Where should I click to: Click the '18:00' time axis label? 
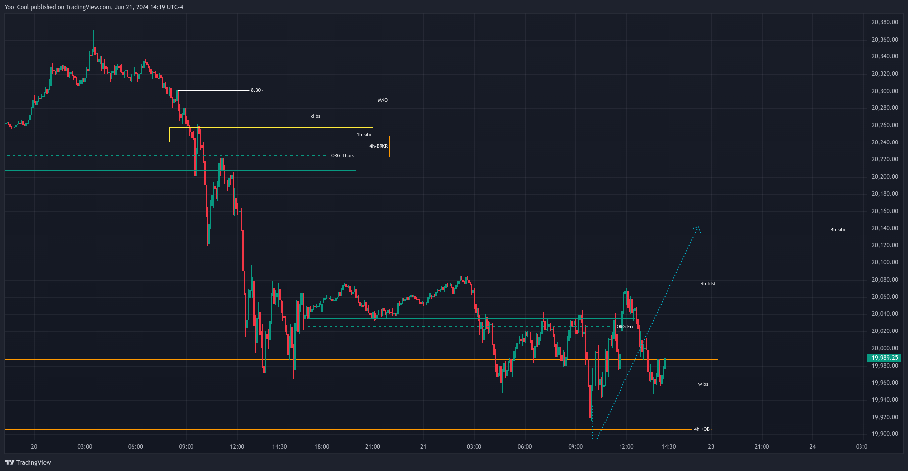coord(322,447)
